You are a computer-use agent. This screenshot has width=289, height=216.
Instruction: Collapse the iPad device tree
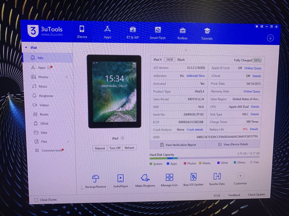pyautogui.click(x=26, y=47)
